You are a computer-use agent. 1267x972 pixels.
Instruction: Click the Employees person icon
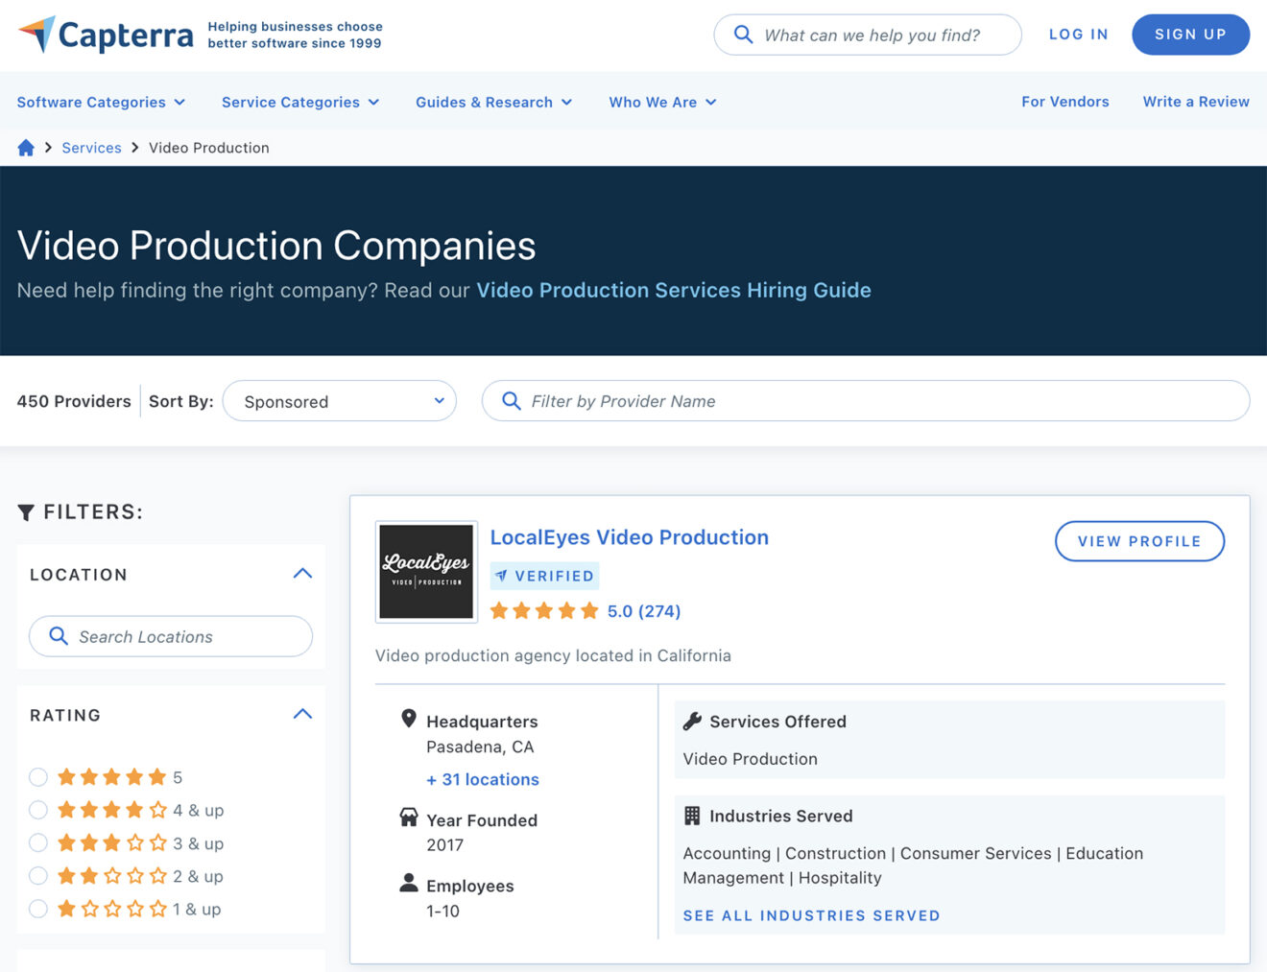409,883
